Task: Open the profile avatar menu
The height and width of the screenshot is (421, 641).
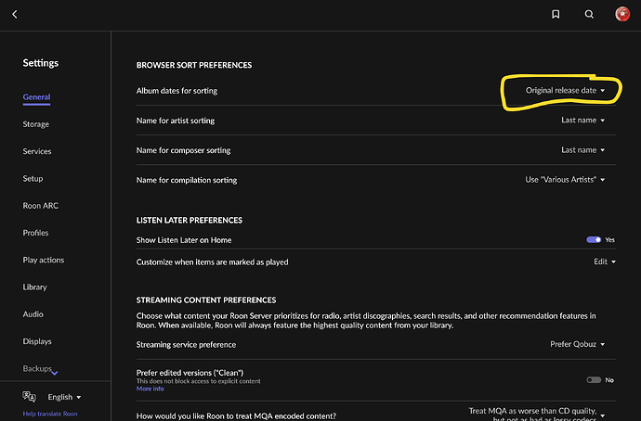Action: tap(622, 14)
